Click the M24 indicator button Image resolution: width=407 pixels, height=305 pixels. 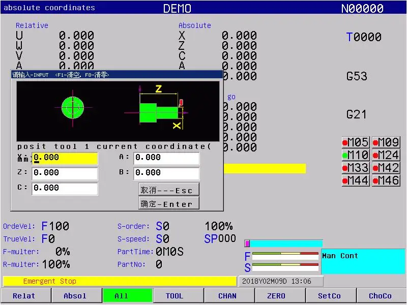point(386,155)
